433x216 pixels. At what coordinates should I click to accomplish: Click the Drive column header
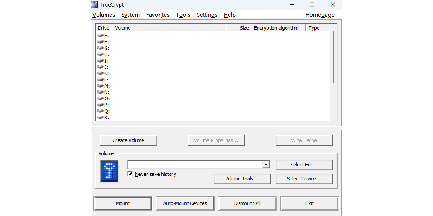click(104, 28)
